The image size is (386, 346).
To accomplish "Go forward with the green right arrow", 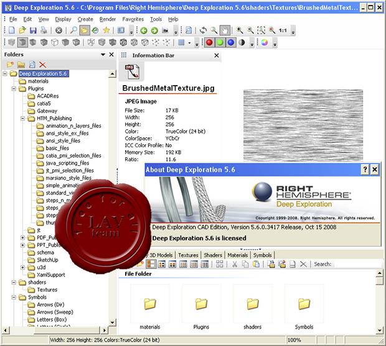I will point(154,30).
